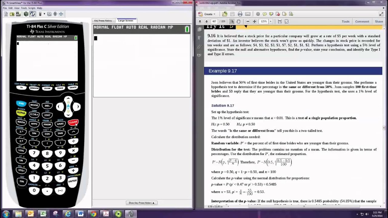Screen dimensions: 388x218
Task: Open the Tools pane in Acrobat
Action: click(x=346, y=21)
